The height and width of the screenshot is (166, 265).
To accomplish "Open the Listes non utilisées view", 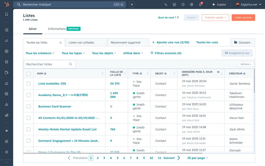I will pyautogui.click(x=86, y=43).
